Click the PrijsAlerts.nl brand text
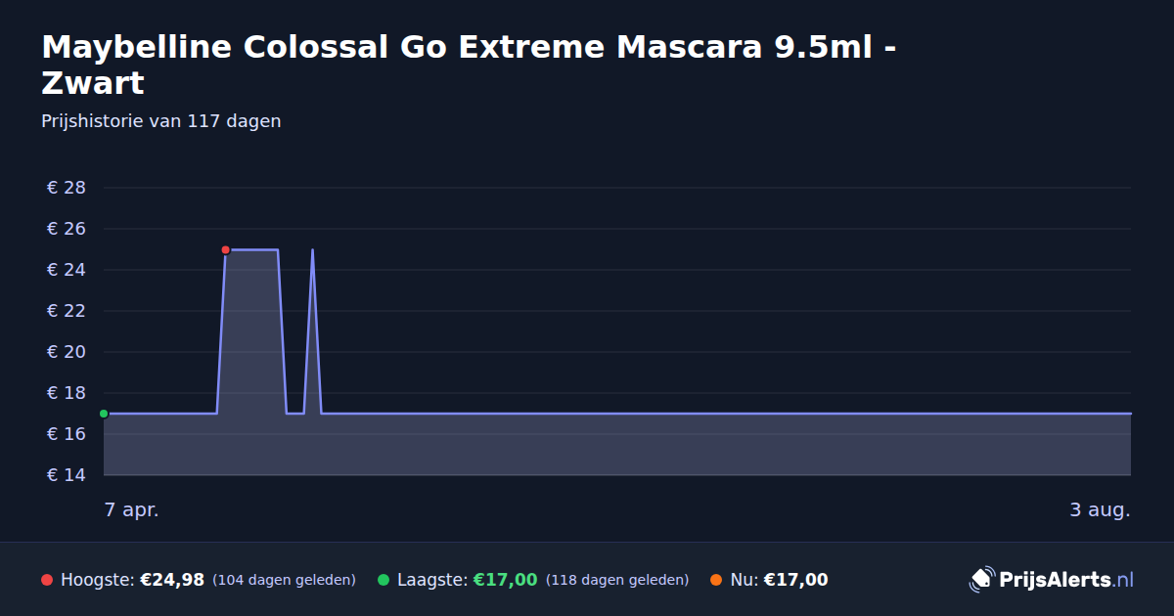The height and width of the screenshot is (616, 1174). pos(1066,580)
